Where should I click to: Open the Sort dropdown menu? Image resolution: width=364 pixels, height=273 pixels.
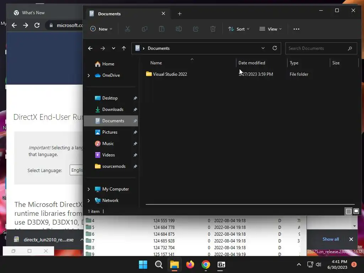pyautogui.click(x=239, y=29)
